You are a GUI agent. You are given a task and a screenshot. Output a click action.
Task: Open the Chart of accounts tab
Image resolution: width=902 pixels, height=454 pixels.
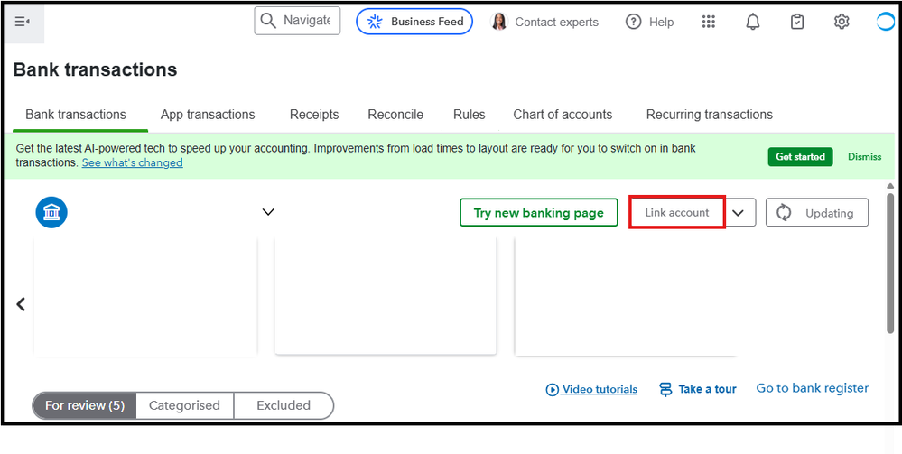[x=563, y=115]
